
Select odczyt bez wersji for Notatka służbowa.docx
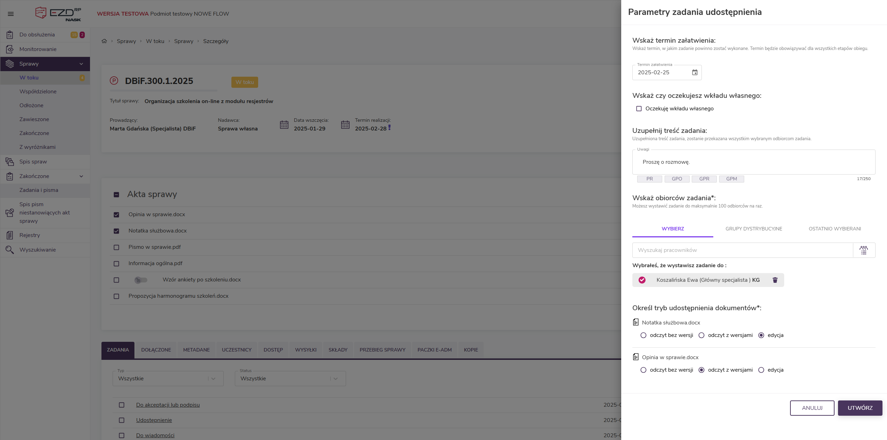coord(643,335)
